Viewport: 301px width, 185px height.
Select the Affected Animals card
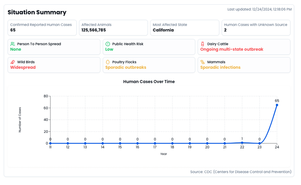click(x=113, y=28)
